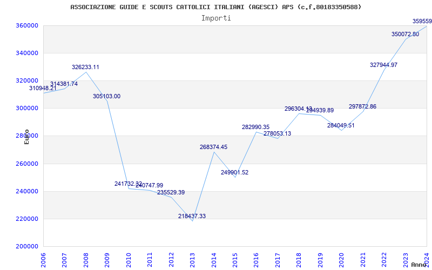Click the data label 282990.35
432x270 pixels.
[x=255, y=127]
